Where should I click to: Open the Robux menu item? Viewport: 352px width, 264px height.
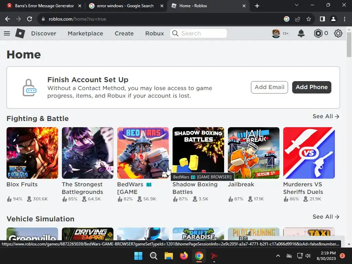pyautogui.click(x=154, y=33)
